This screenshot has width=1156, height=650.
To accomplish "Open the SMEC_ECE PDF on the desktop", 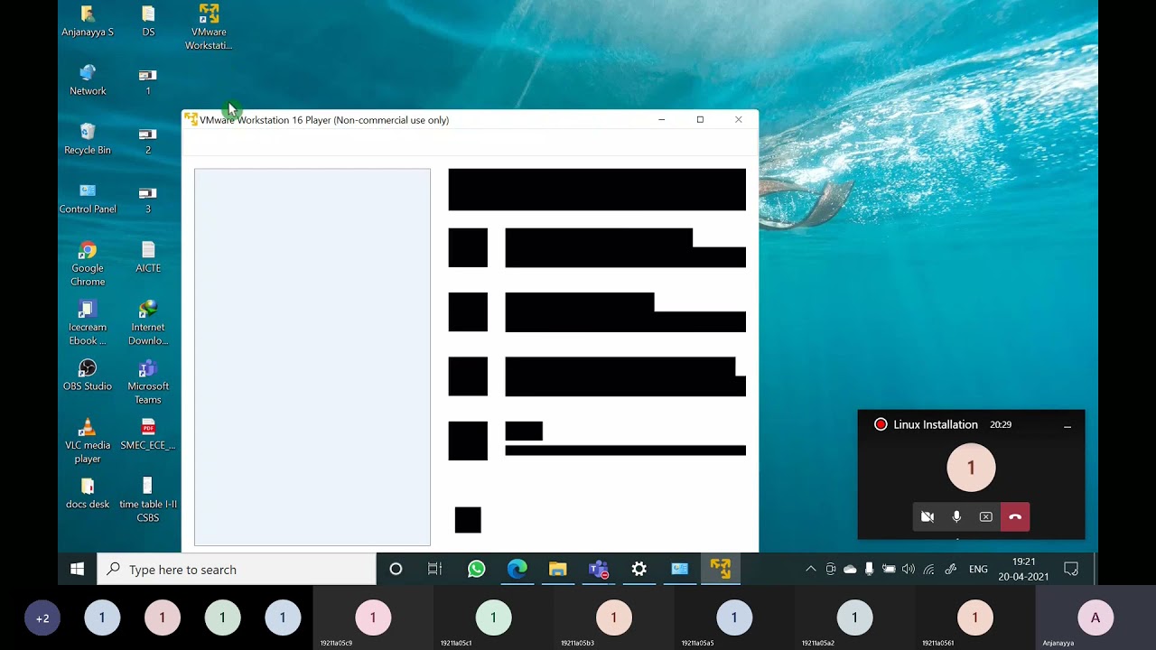I will [148, 434].
